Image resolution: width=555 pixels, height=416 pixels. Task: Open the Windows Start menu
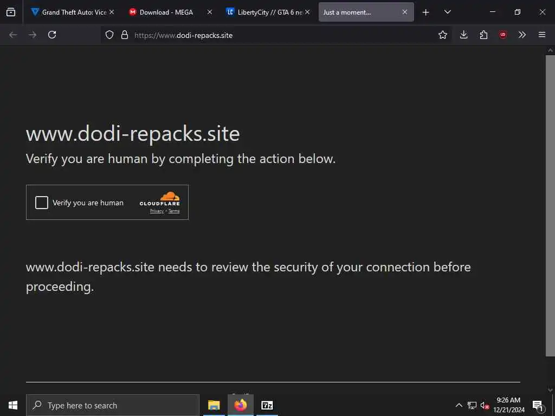pos(13,405)
